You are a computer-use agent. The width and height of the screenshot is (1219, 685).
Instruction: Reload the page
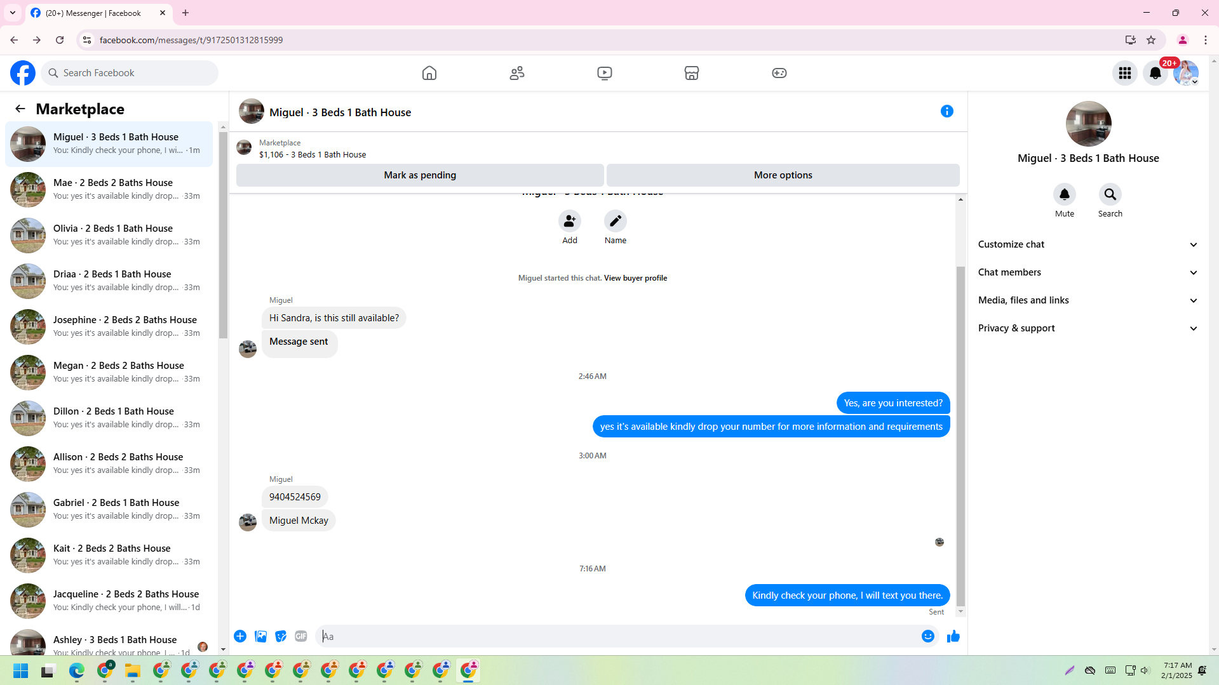coord(60,40)
